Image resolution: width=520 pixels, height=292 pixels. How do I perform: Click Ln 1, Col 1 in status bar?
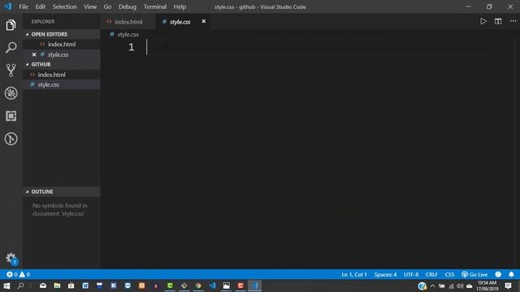point(354,274)
